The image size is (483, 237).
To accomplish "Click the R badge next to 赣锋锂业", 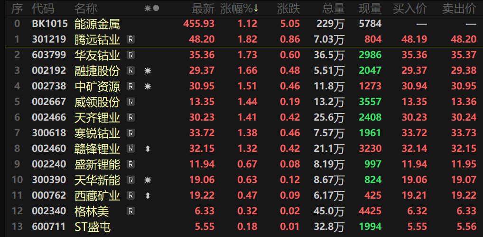I will pyautogui.click(x=130, y=149).
